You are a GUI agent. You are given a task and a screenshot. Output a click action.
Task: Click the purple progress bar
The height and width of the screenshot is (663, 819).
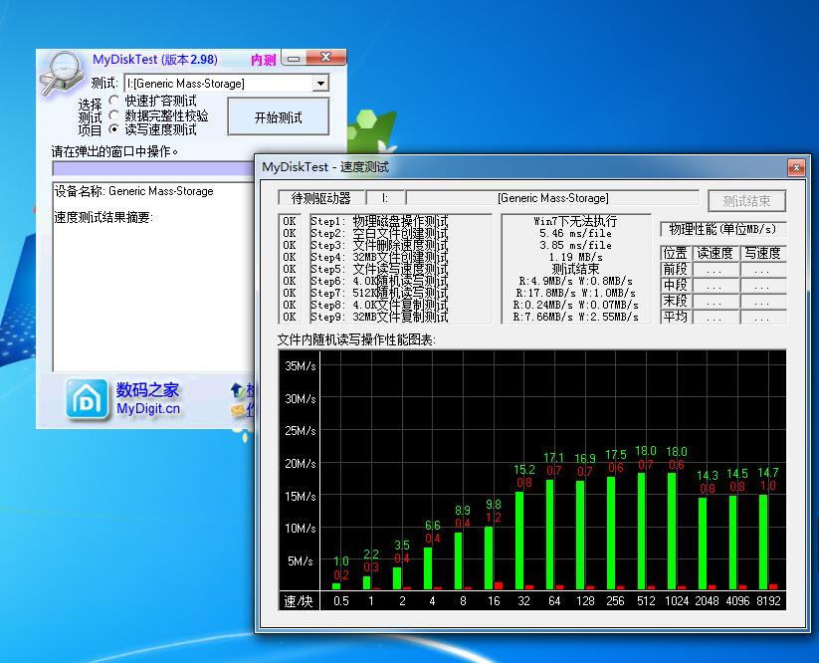(149, 169)
